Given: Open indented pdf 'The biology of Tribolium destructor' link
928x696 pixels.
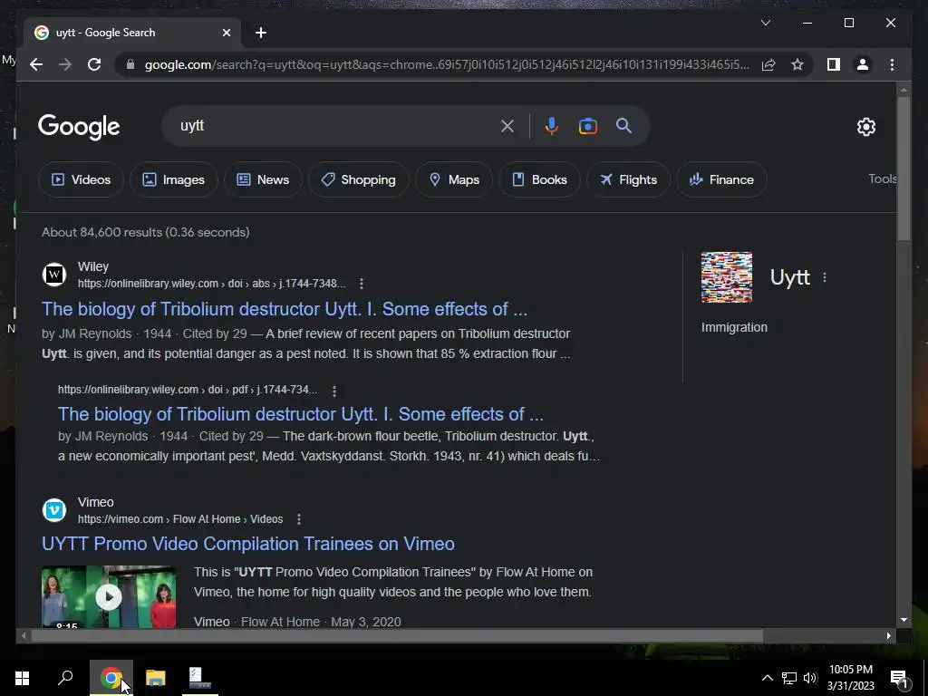Looking at the screenshot, I should coord(301,414).
